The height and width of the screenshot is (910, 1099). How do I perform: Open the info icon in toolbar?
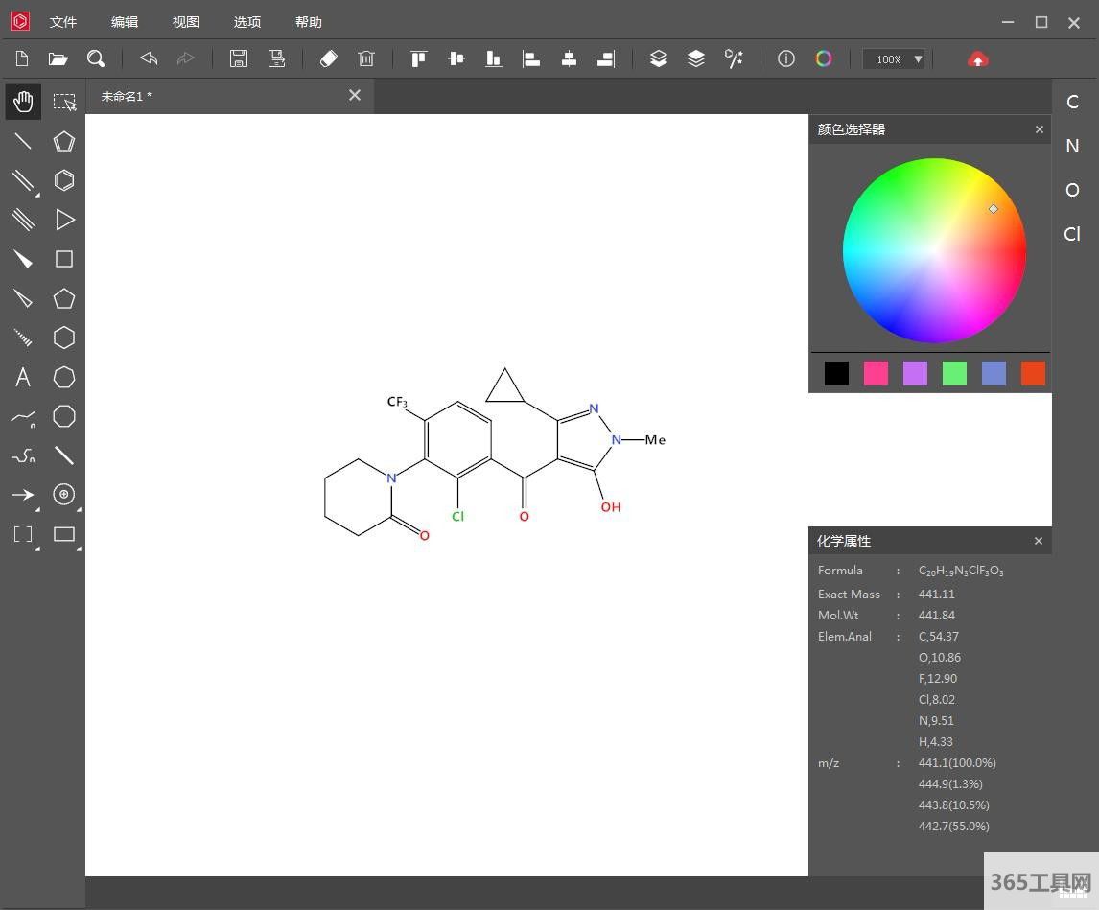tap(786, 59)
